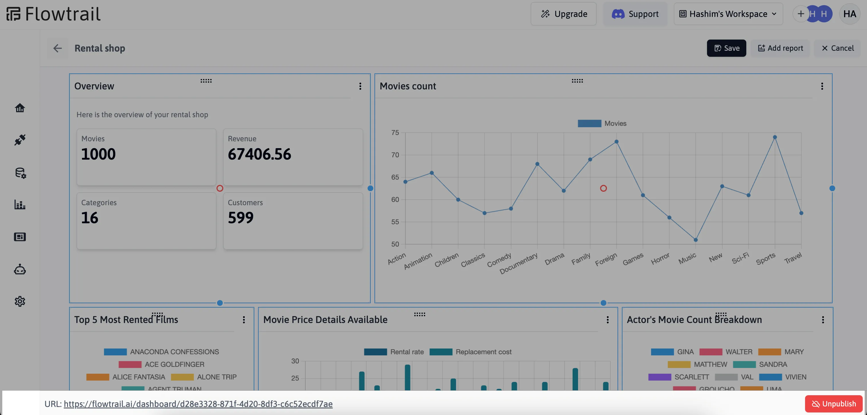Toggle Rental rate legend item
The width and height of the screenshot is (867, 415).
tap(394, 352)
